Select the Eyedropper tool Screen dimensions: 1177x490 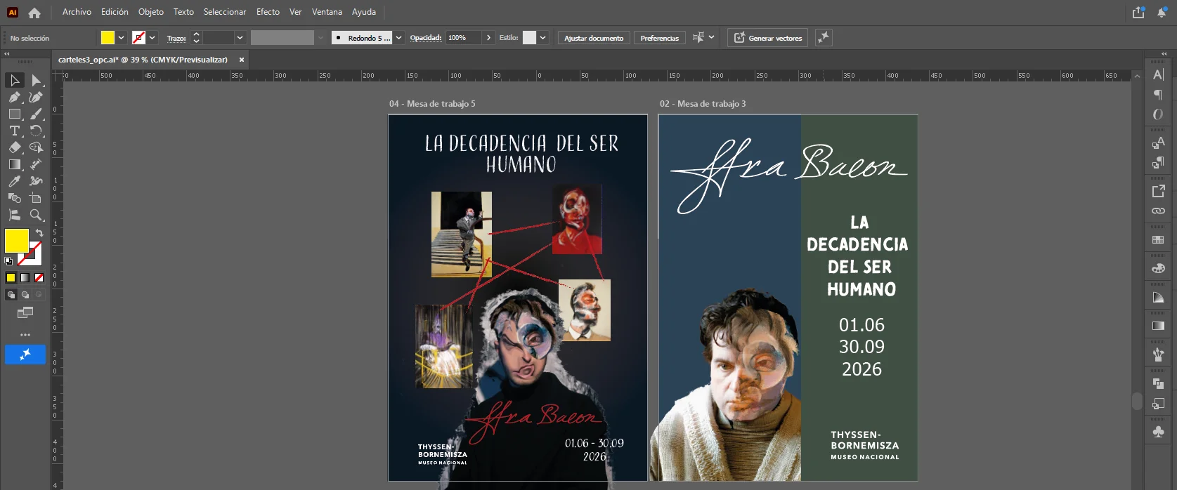(x=15, y=181)
